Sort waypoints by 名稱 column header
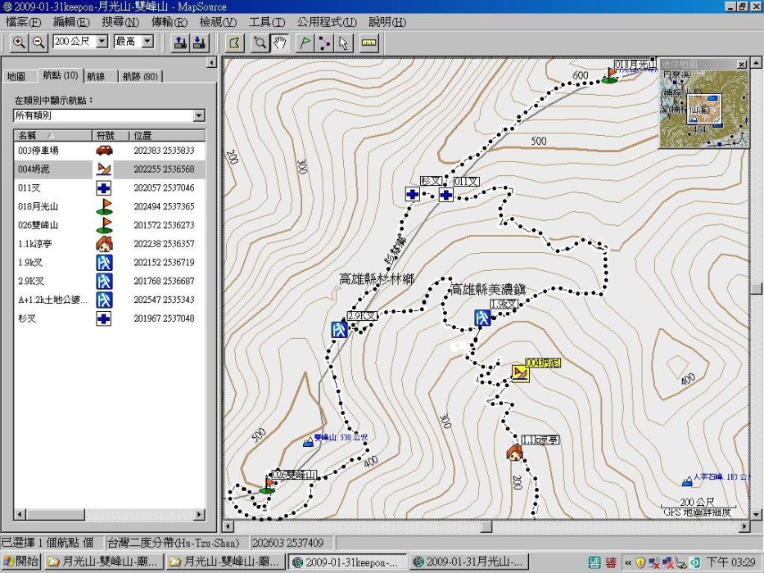Image resolution: width=764 pixels, height=573 pixels. tap(52, 135)
